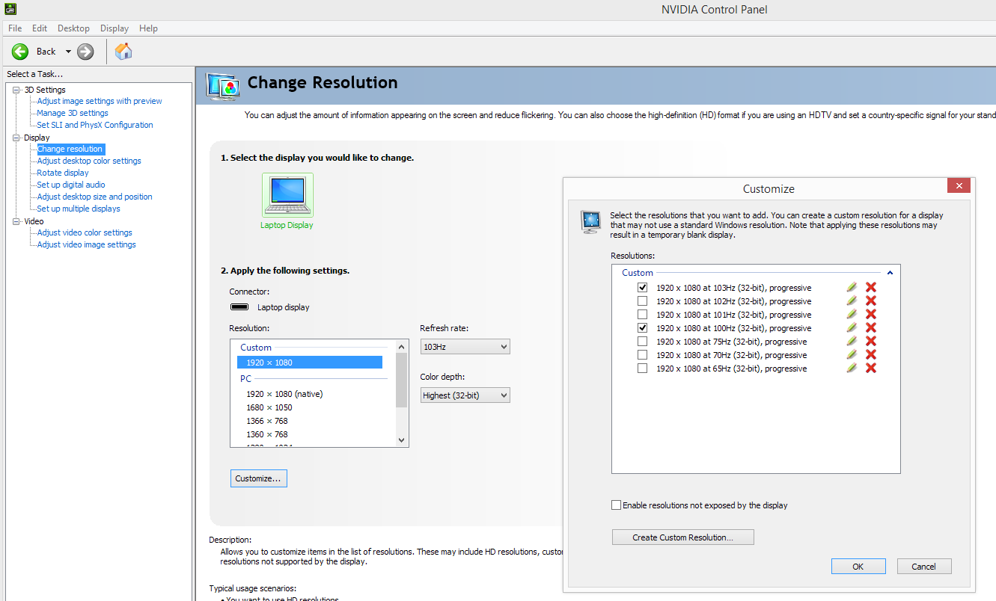Viewport: 996px width, 601px height.
Task: Delete the 100Hz custom resolution red X
Action: tap(871, 327)
